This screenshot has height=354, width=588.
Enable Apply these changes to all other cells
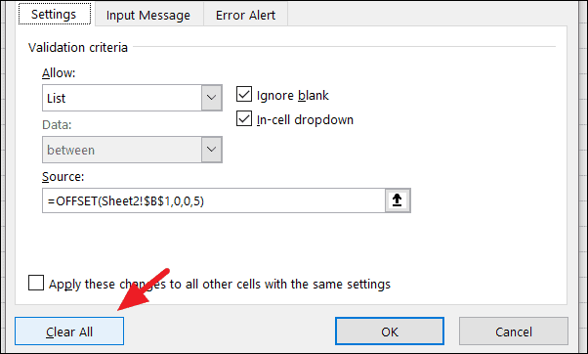[x=36, y=283]
